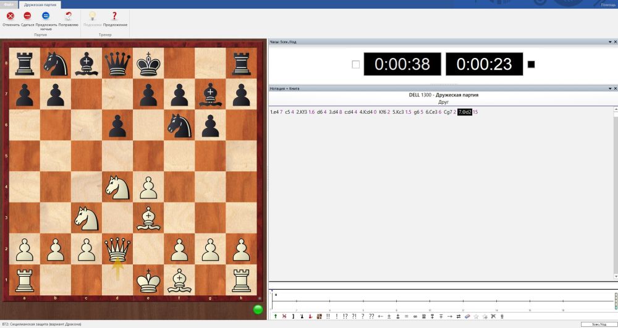Annotate move with the !? symbol
The width and height of the screenshot is (618, 328).
[345, 316]
